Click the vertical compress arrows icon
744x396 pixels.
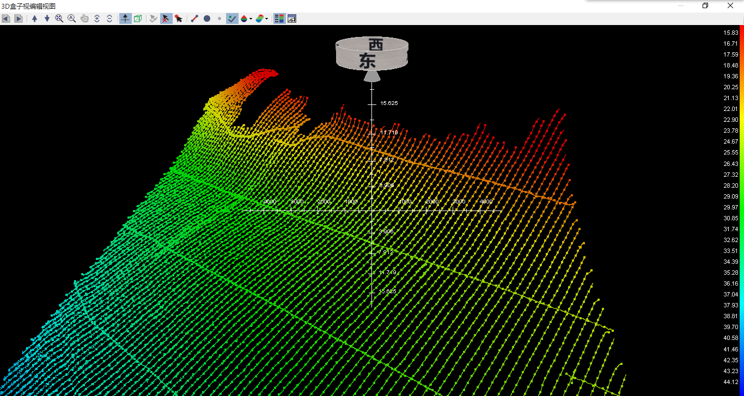(x=109, y=18)
